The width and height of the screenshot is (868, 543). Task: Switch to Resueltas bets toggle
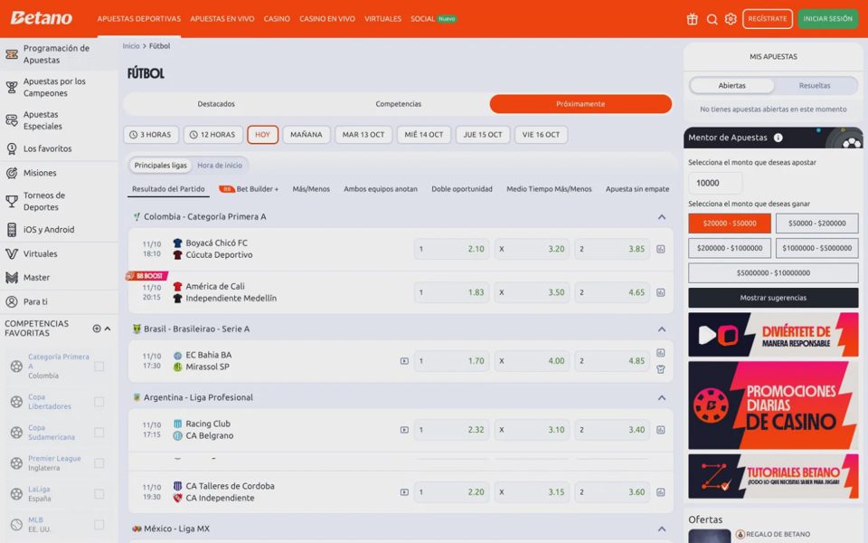(x=815, y=85)
